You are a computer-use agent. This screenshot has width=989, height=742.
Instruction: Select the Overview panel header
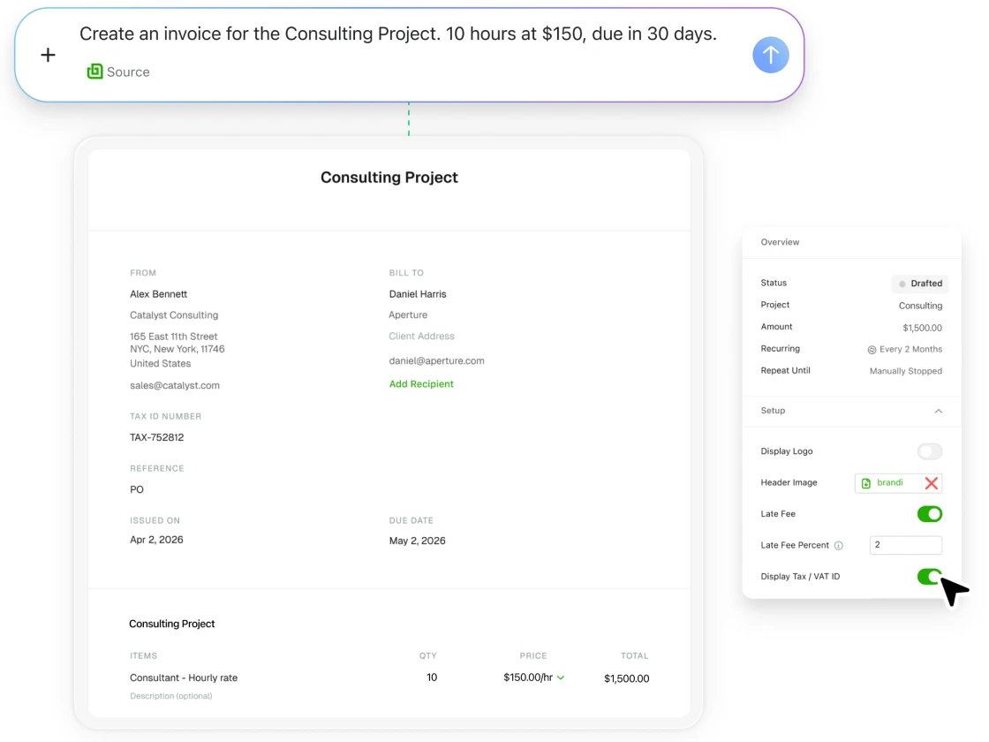click(x=780, y=242)
